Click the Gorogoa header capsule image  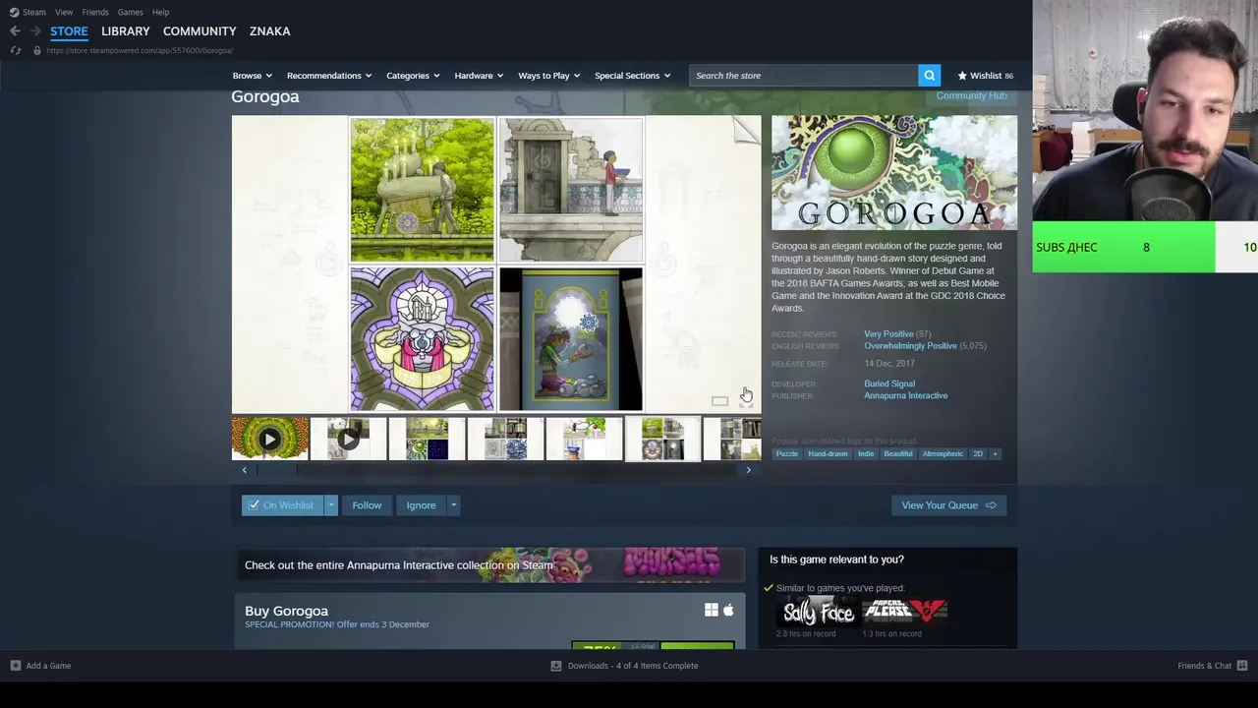click(894, 173)
